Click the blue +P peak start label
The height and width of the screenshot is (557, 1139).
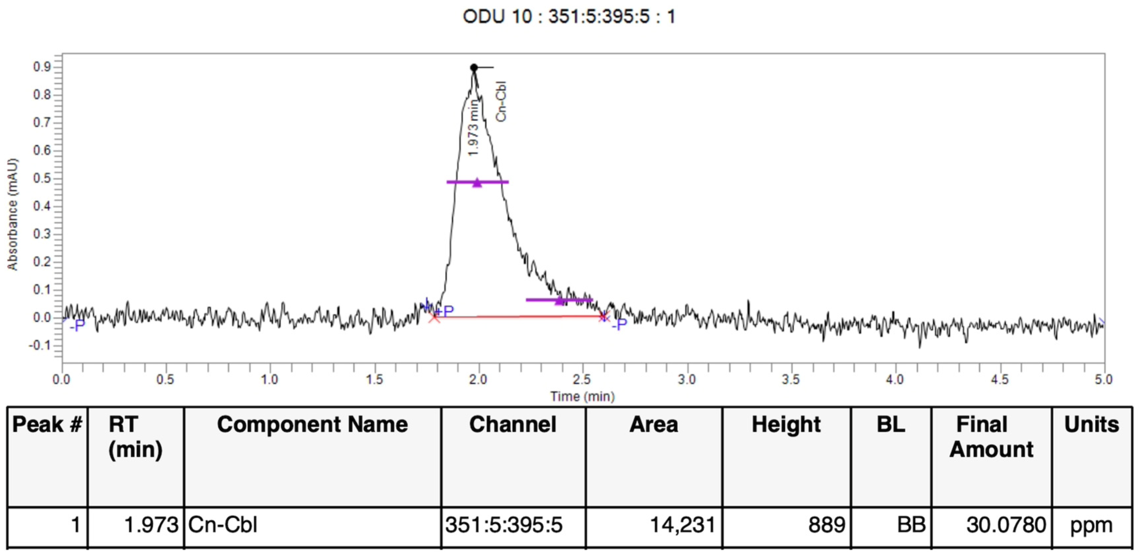(444, 311)
